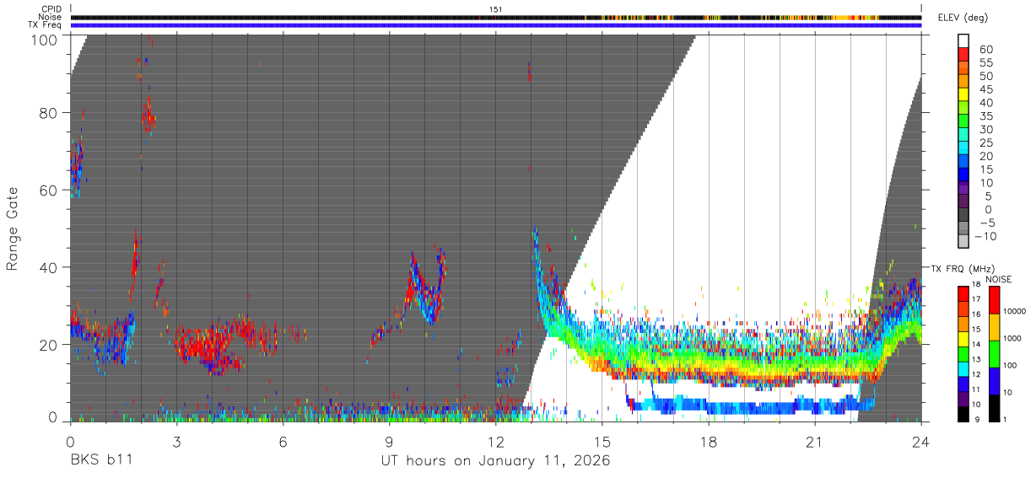
Task: Click elevation legend value 30
Action: [x=985, y=129]
